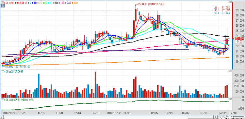Screen dimensions: 245x119
Task: Expand the 거래량 volume pane with the plus icon
Action: point(229,71)
